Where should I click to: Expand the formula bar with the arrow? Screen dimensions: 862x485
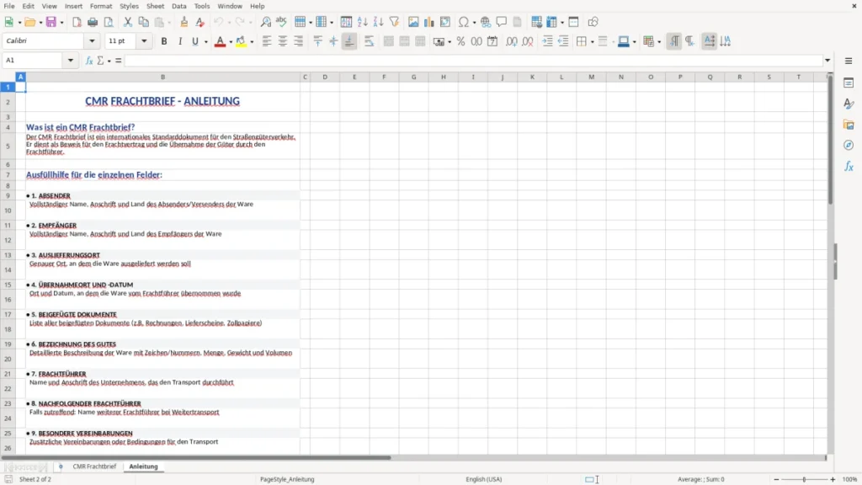[x=827, y=61]
